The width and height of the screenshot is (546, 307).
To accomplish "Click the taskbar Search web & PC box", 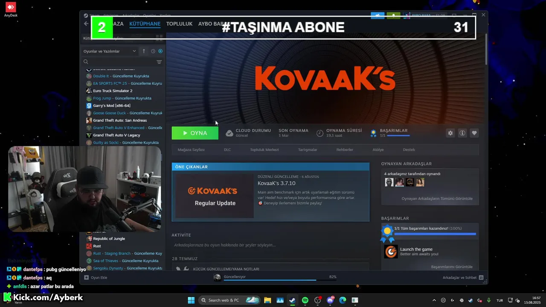I will click(230, 300).
